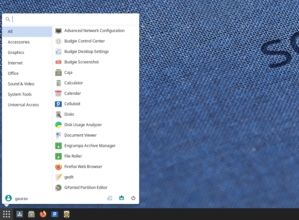Click the 'File Roller' text
This screenshot has height=220, width=299.
[73, 156]
